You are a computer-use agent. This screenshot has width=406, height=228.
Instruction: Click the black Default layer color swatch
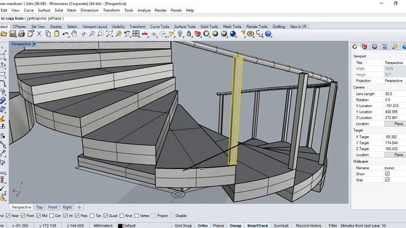click(x=120, y=226)
